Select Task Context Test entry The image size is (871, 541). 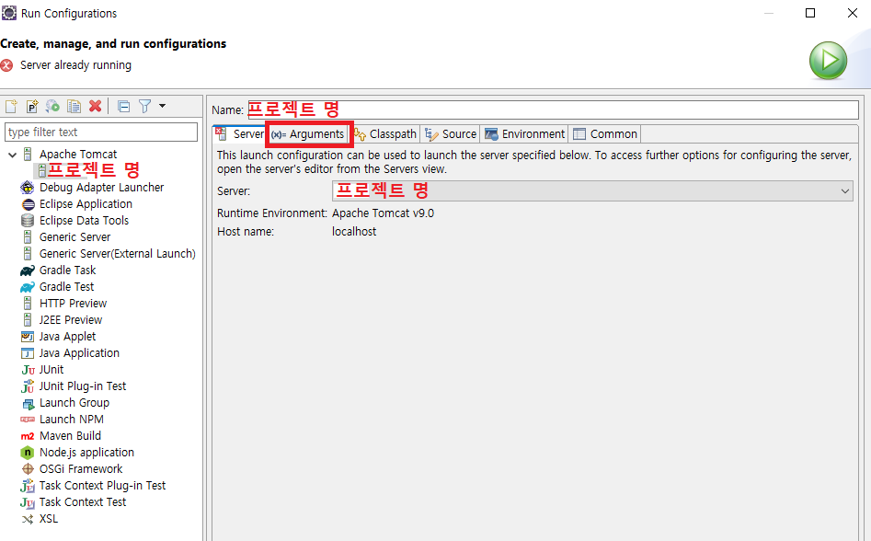tap(82, 502)
